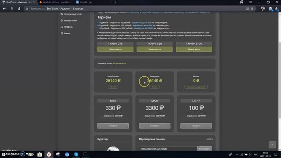
Task: Click the Пополнить / вывести button under Баланс
Action: tap(196, 87)
